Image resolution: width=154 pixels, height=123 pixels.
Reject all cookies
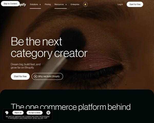18,112
